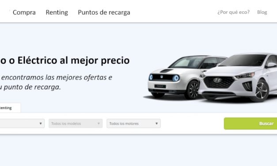Expand the Todos los modelos dropdown

pos(76,124)
